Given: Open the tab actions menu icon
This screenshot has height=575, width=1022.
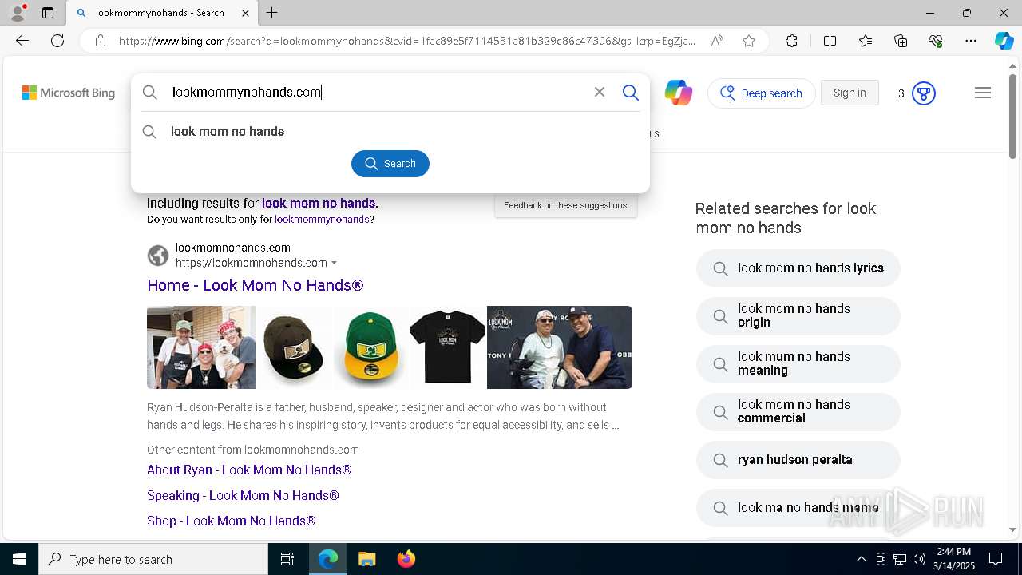Looking at the screenshot, I should click(x=48, y=13).
